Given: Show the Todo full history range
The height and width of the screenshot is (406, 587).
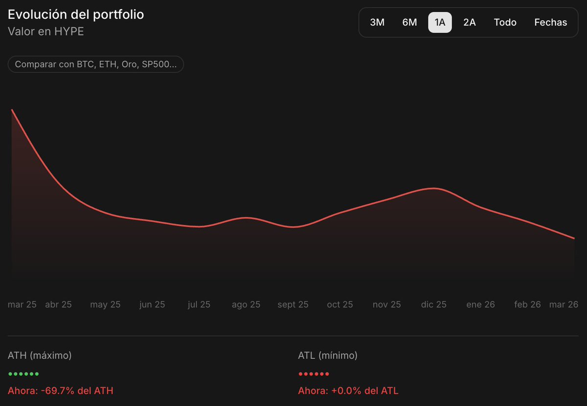Looking at the screenshot, I should [x=505, y=22].
